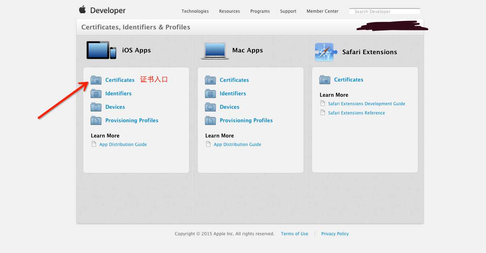486x253 pixels.
Task: Click document icon beside Safari Extensions Development Guide
Action: point(323,103)
